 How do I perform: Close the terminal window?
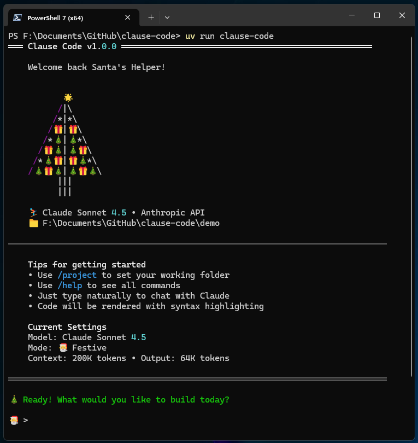(402, 15)
